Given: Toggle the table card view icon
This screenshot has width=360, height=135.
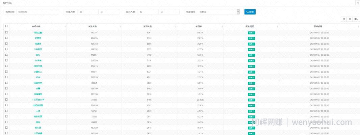Looking at the screenshot, I should [350, 19].
